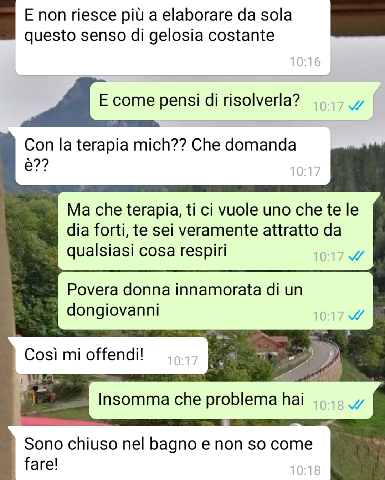Tap the read-receipt ticks on 'E come pensi di risolverla?'
385x480 pixels.
[356, 106]
